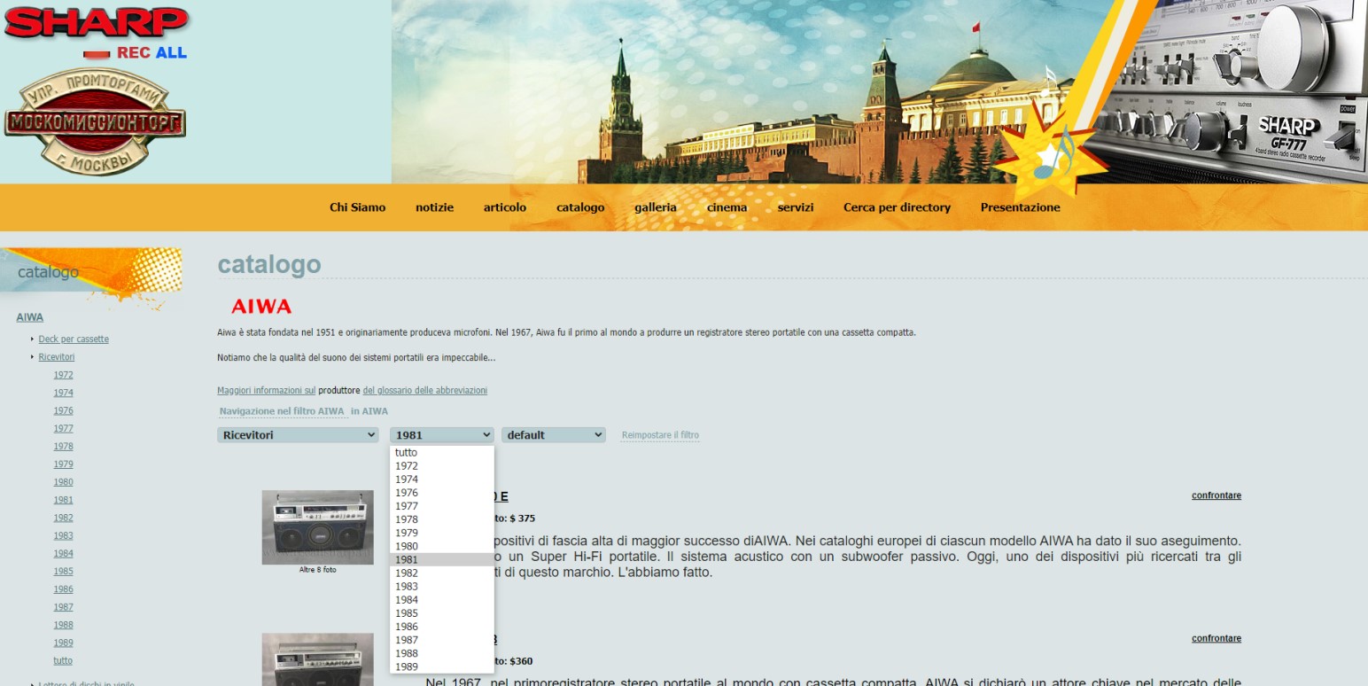Select year 1989 in sidebar
Image resolution: width=1368 pixels, height=686 pixels.
pyautogui.click(x=63, y=643)
